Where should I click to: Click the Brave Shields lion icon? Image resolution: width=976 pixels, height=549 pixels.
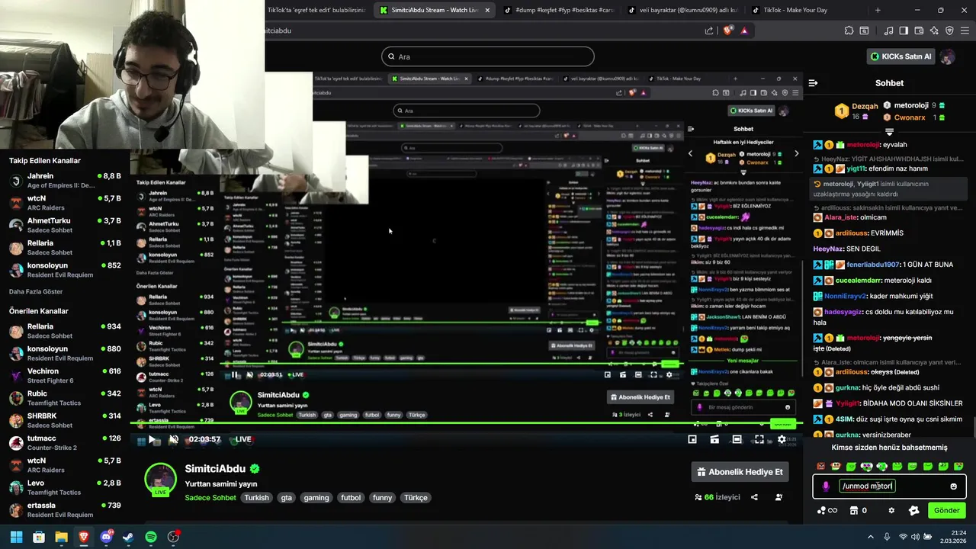pos(727,30)
